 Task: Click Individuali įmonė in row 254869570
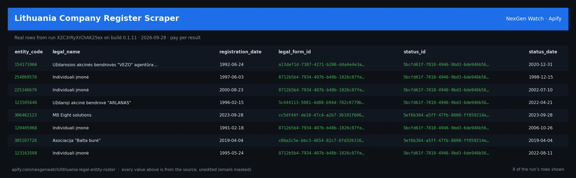pos(71,77)
